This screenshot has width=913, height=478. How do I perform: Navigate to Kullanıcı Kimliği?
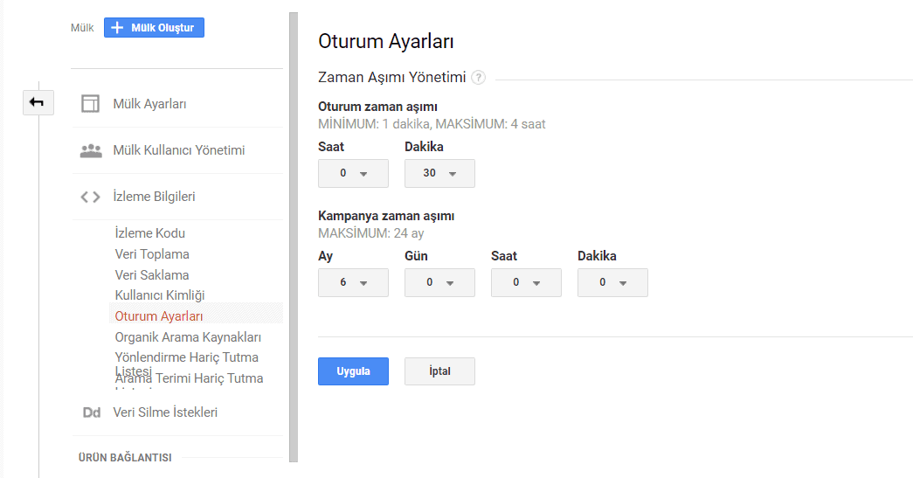(160, 295)
